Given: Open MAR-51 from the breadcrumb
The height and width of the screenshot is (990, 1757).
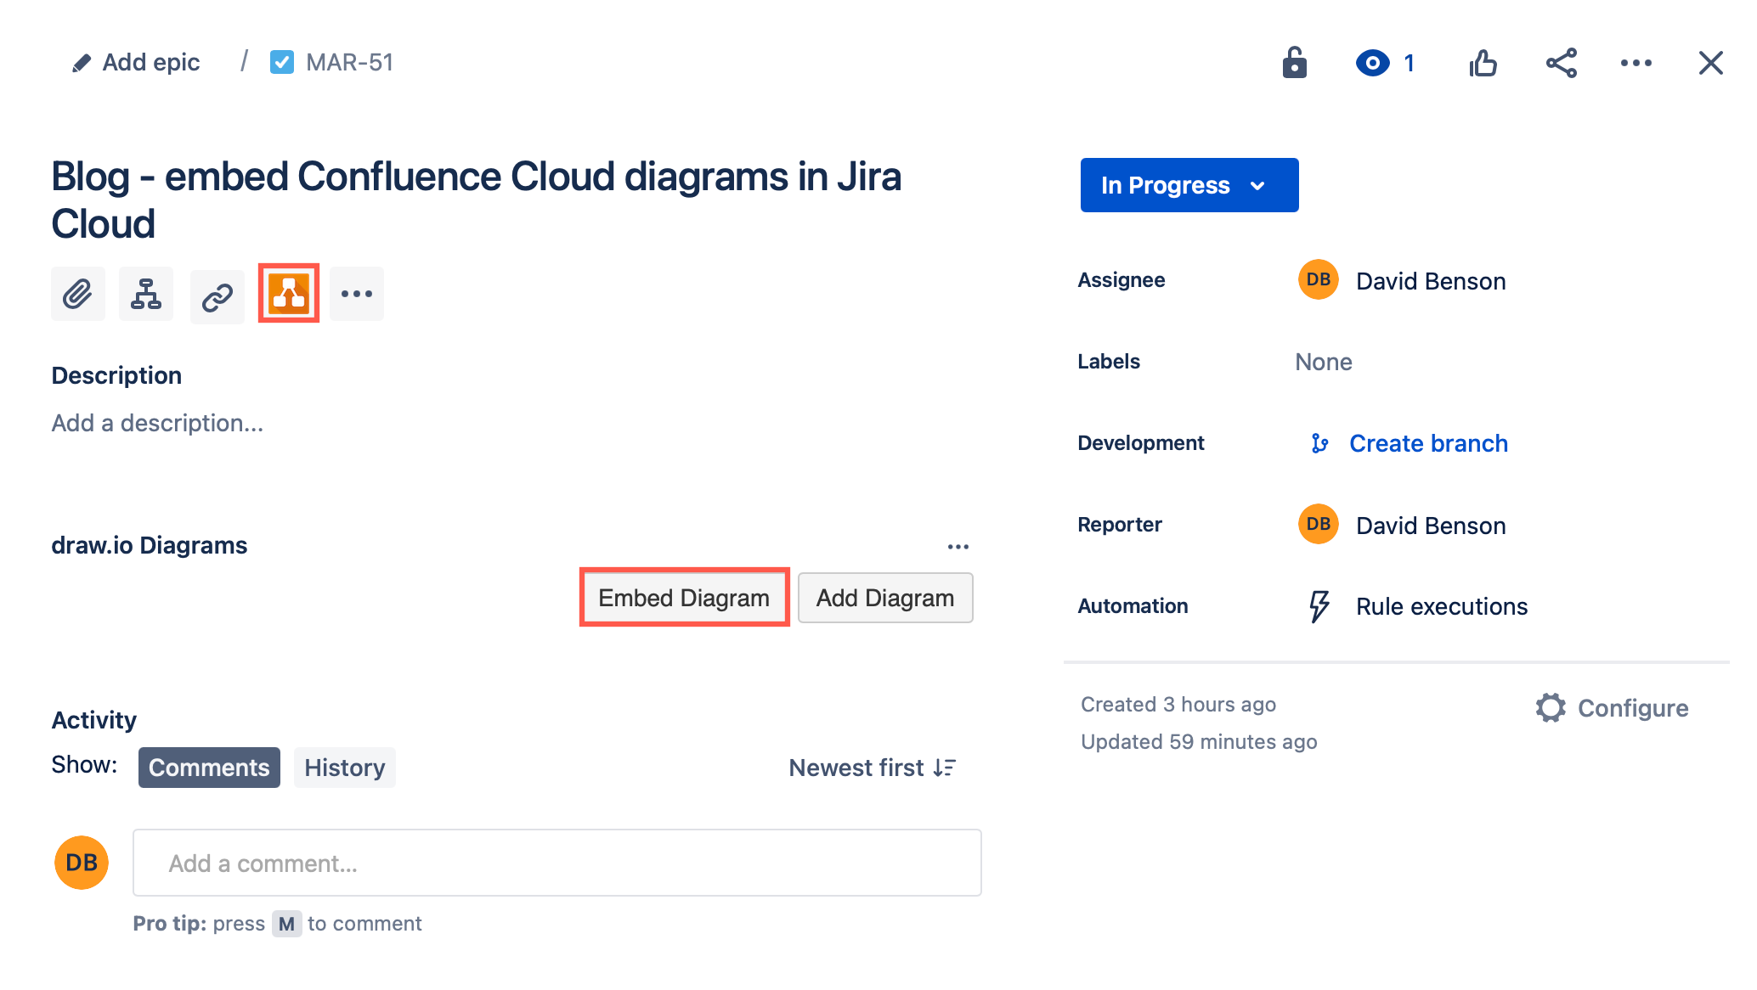Looking at the screenshot, I should [348, 61].
